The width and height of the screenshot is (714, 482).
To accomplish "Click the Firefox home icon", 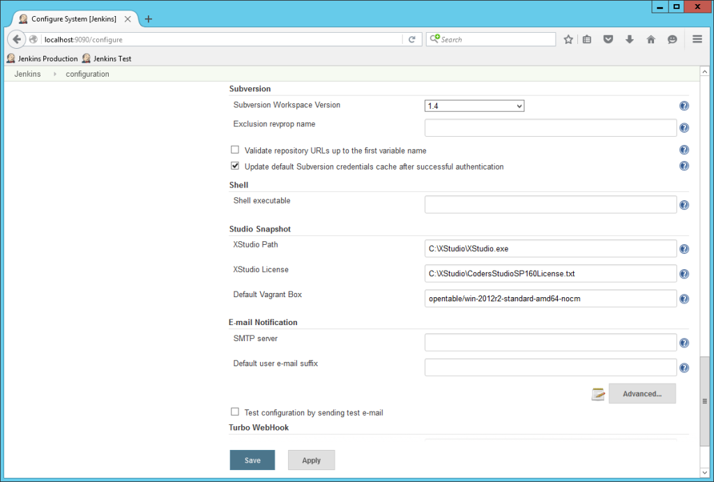I will (x=651, y=40).
